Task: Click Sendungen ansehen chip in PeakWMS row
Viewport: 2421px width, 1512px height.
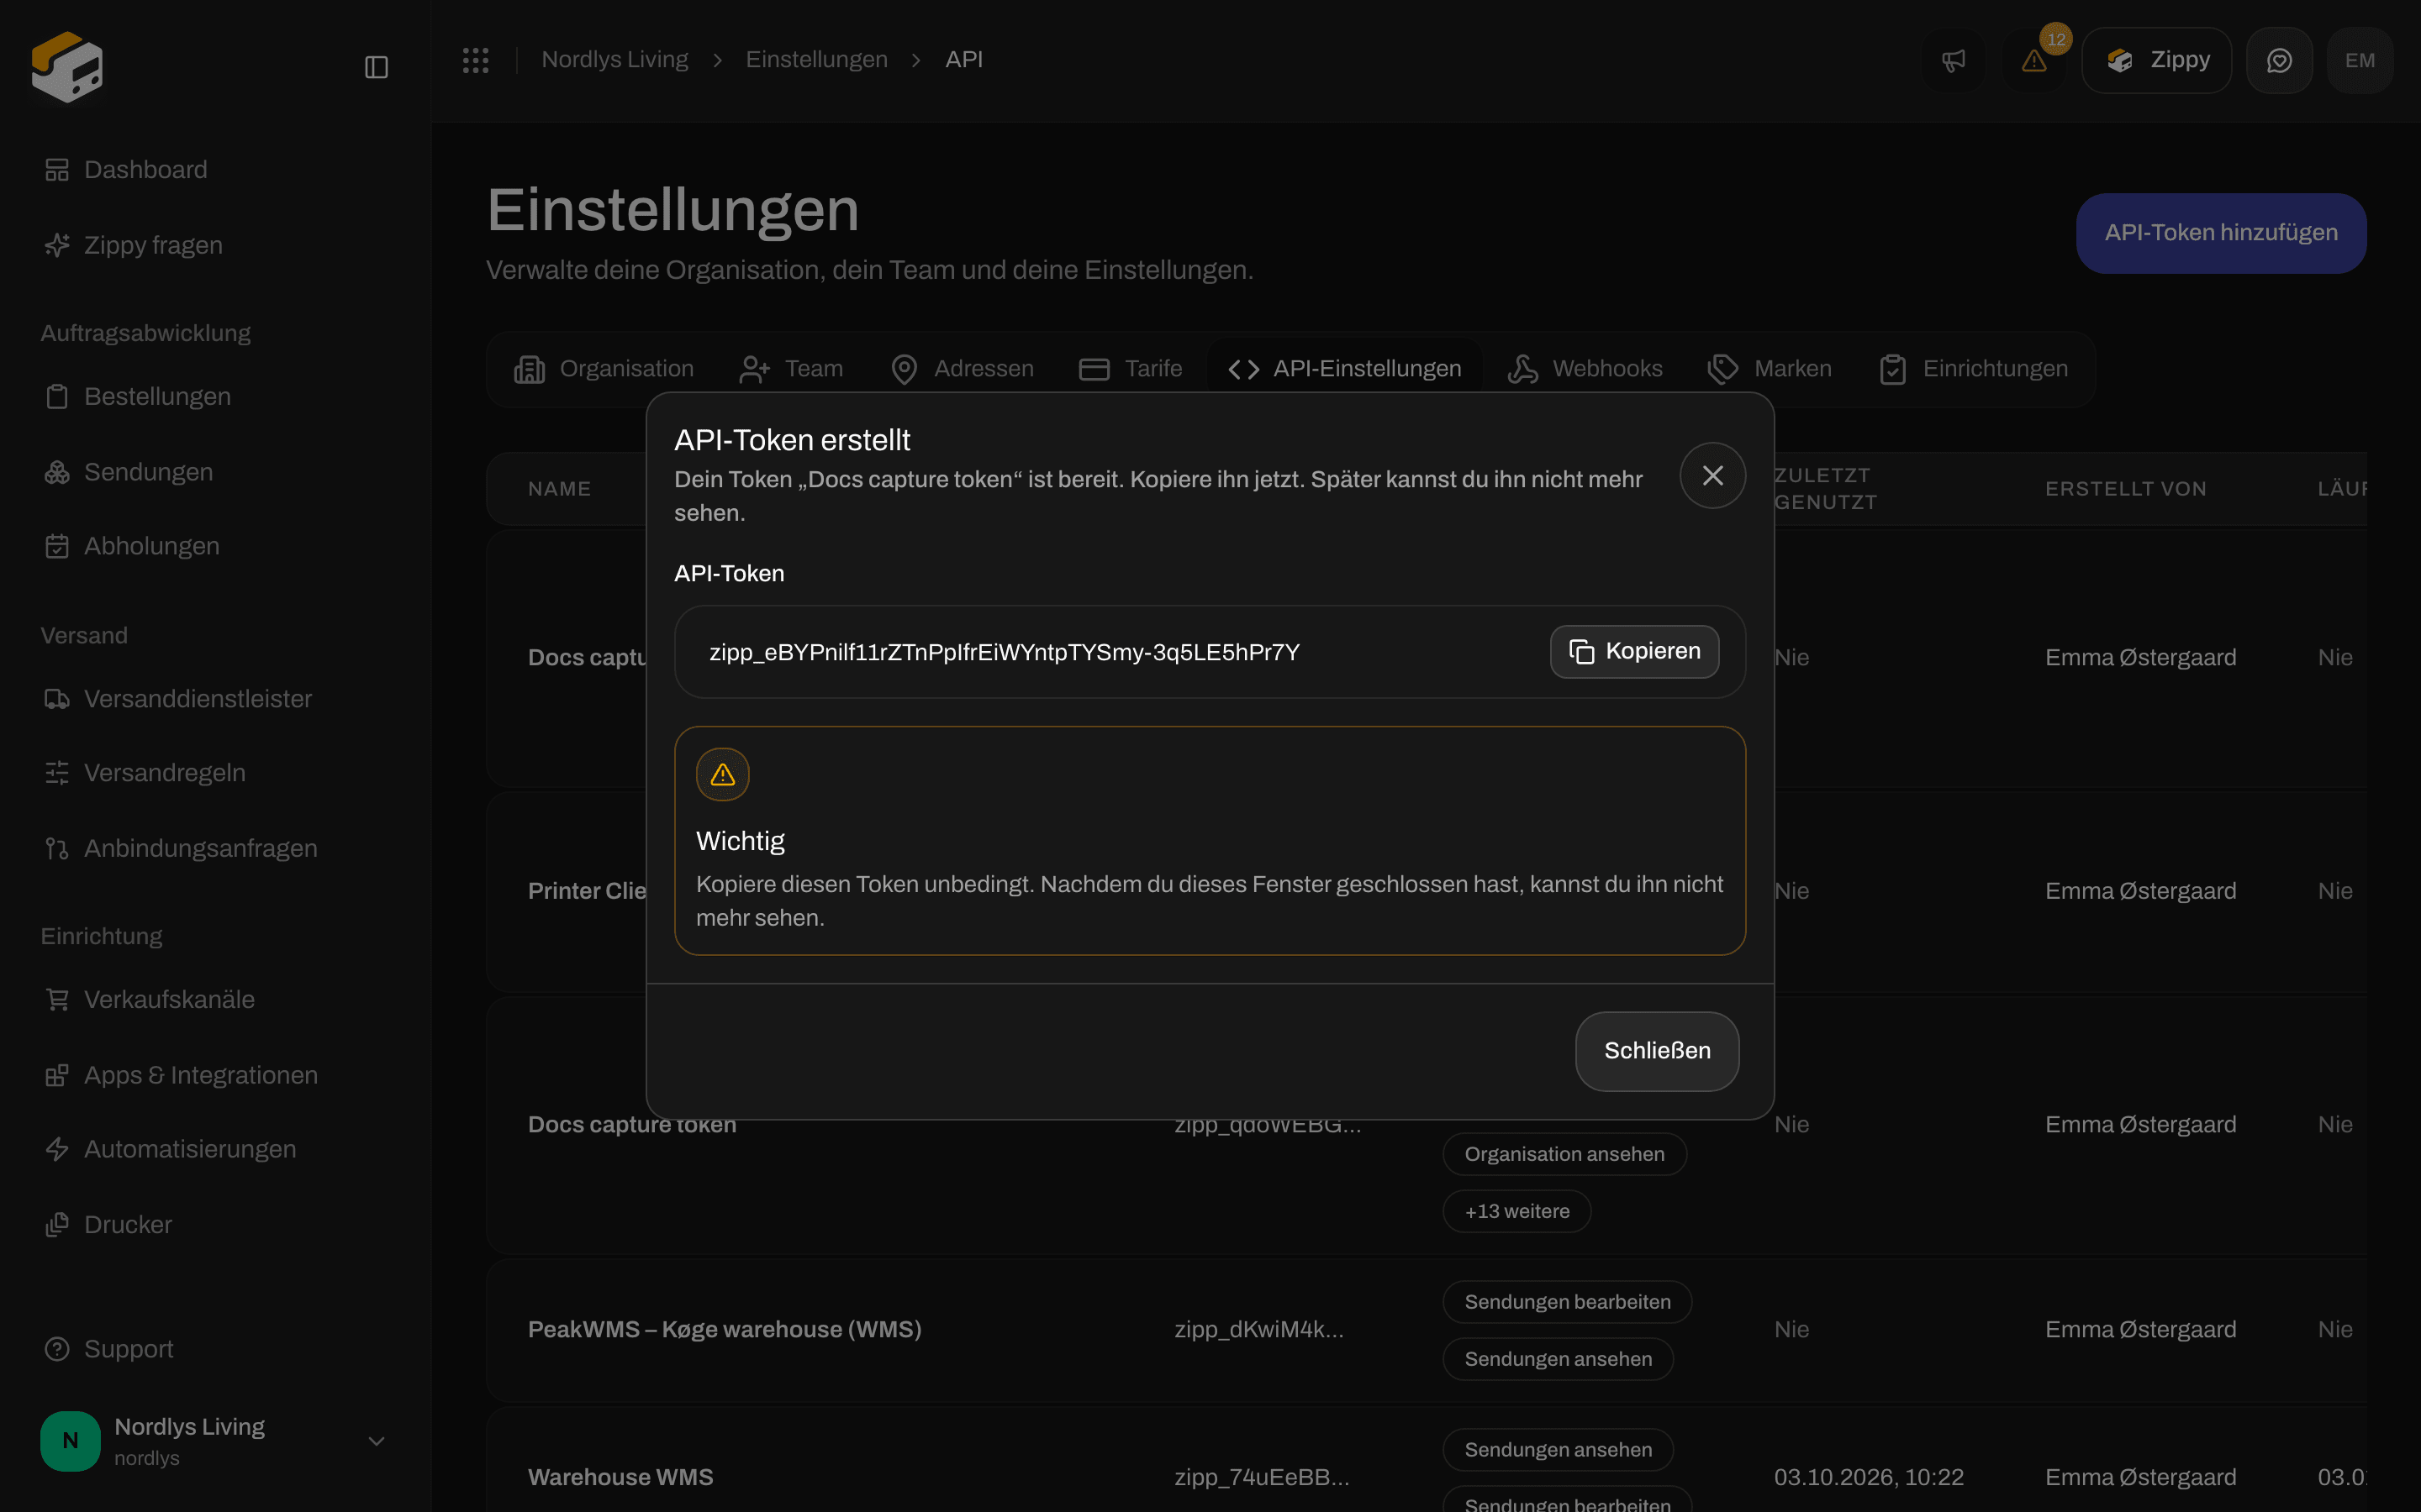Action: (1558, 1359)
